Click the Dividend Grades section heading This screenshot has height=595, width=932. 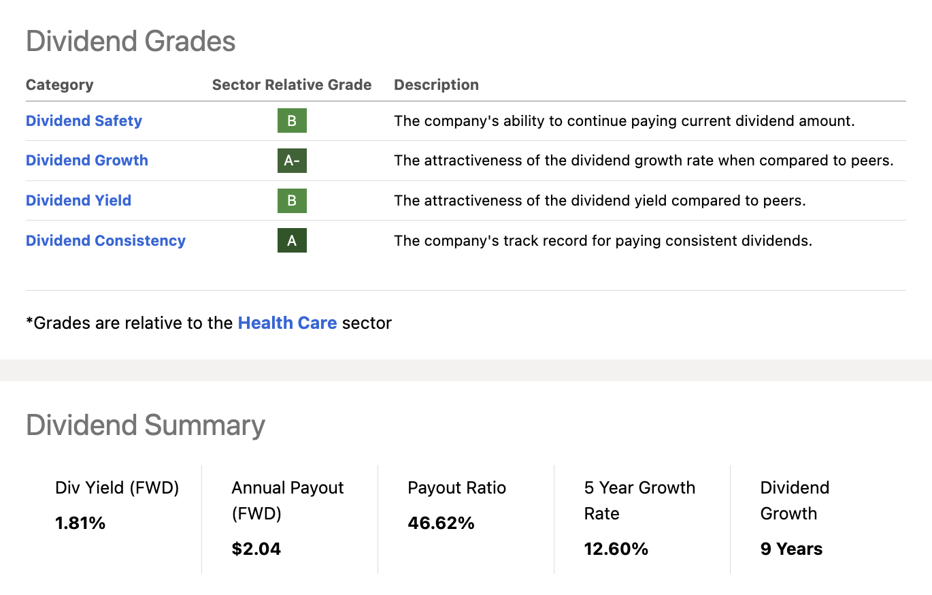pyautogui.click(x=131, y=42)
